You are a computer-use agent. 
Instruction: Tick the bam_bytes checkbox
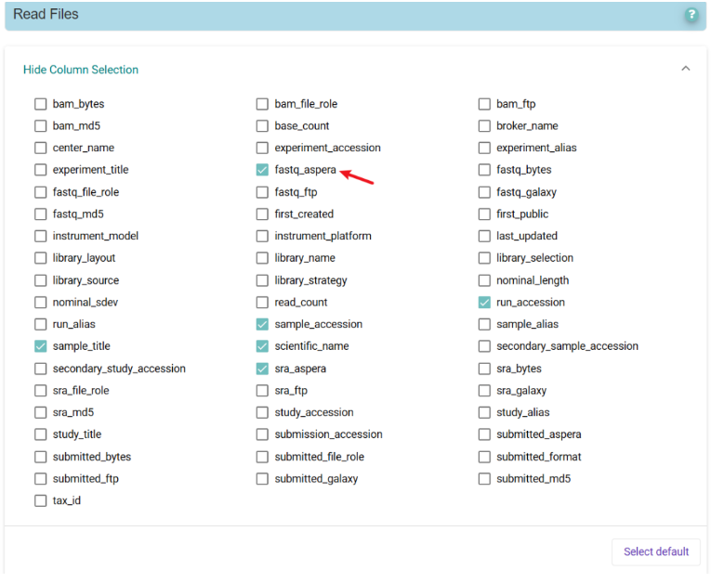click(x=40, y=104)
